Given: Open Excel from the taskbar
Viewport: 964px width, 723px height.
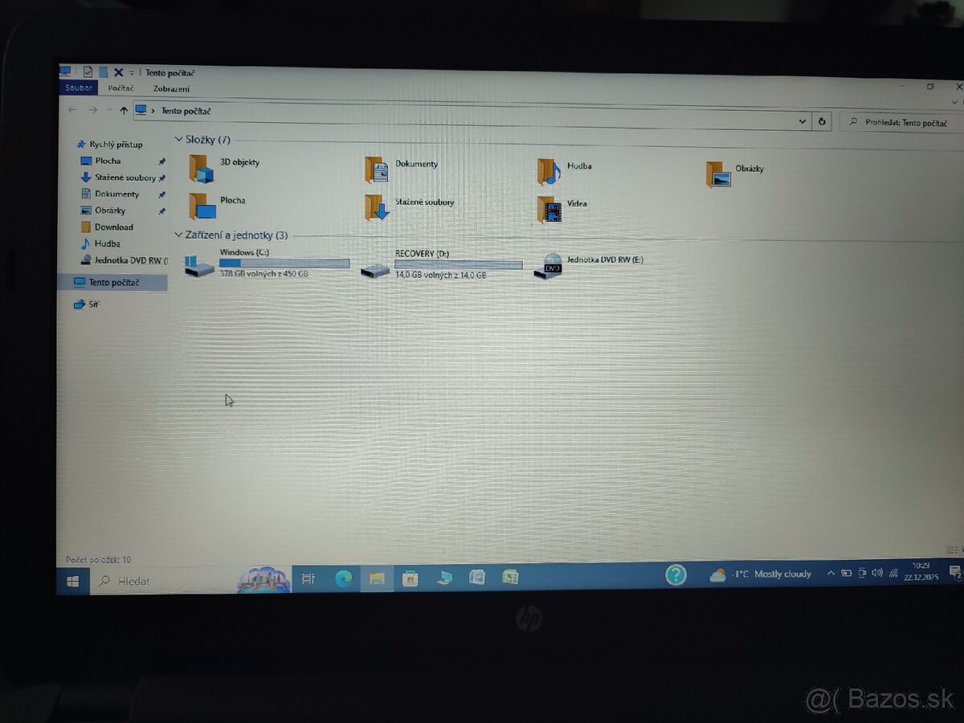Looking at the screenshot, I should click(x=509, y=578).
